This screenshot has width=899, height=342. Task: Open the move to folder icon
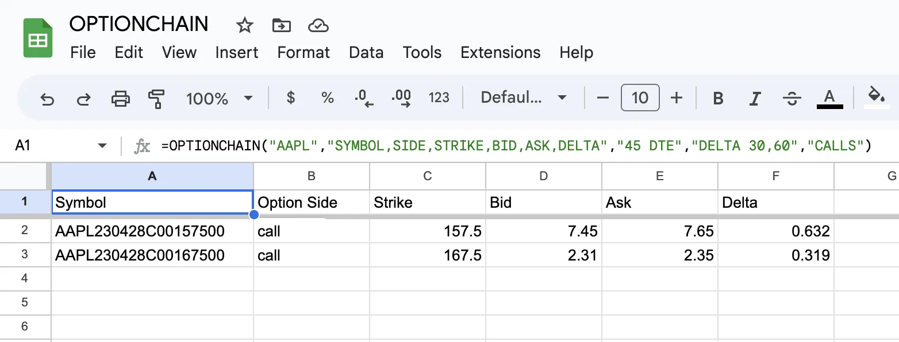point(281,25)
